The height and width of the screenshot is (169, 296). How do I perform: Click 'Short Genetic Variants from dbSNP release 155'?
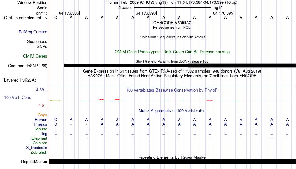pos(172,61)
